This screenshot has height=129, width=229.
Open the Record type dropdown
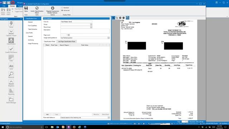coord(91,27)
